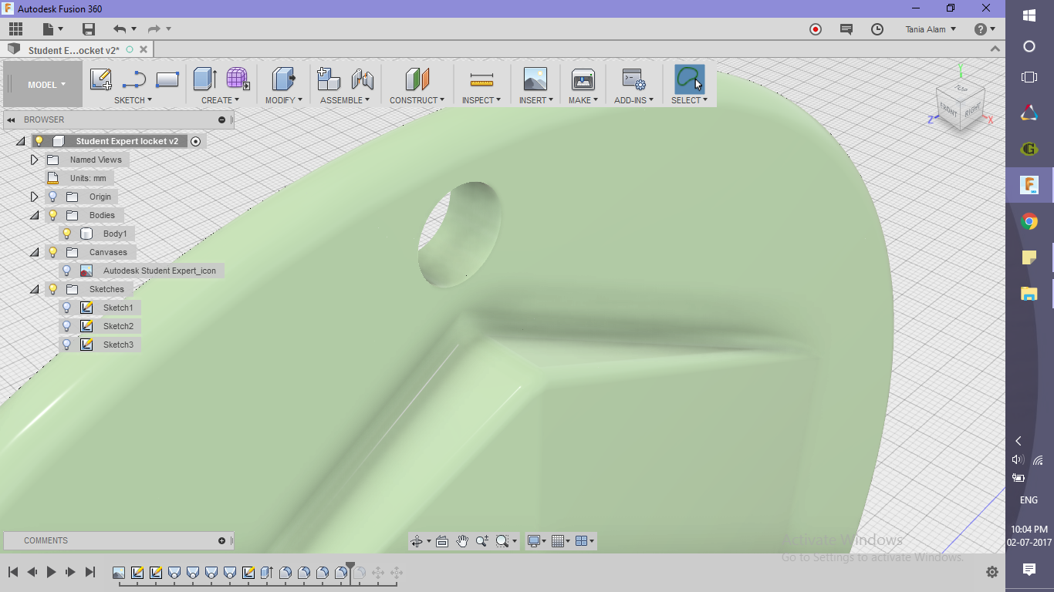Open the MODEL workspace dropdown
The width and height of the screenshot is (1054, 592).
(47, 85)
